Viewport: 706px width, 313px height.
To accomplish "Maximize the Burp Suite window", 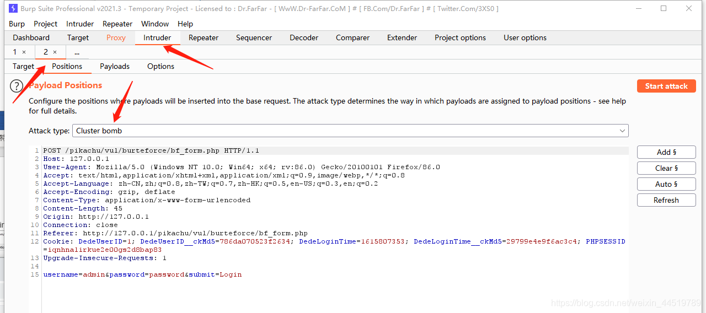I will [664, 8].
